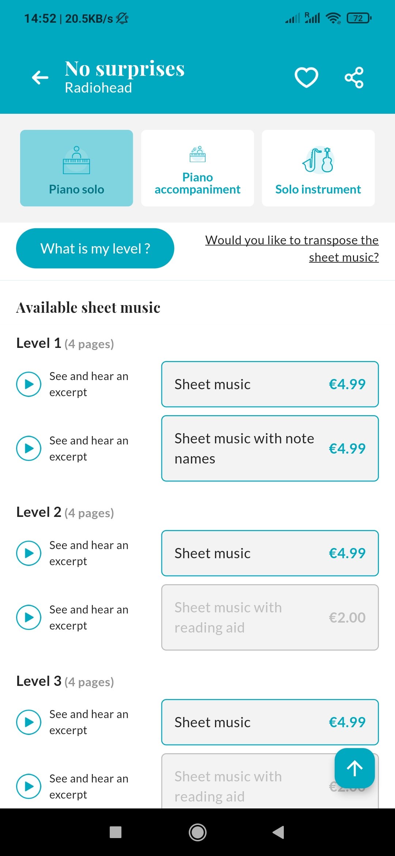Viewport: 395px width, 856px height.
Task: Buy Level 1 Sheet music for €4.99
Action: coord(270,384)
